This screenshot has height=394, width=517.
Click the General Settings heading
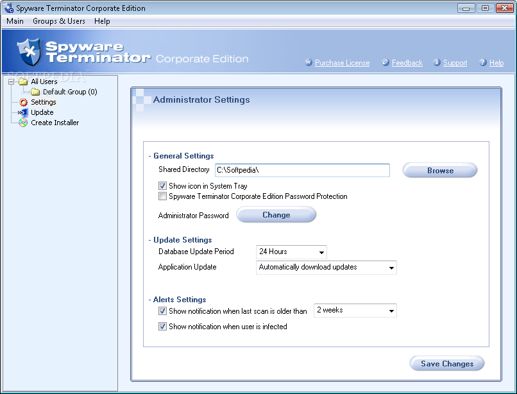tap(183, 156)
